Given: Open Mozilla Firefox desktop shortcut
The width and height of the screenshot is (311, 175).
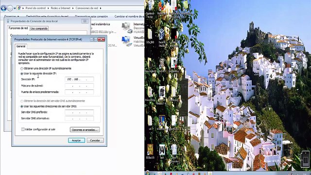Looking at the screenshot, I should [162, 8].
